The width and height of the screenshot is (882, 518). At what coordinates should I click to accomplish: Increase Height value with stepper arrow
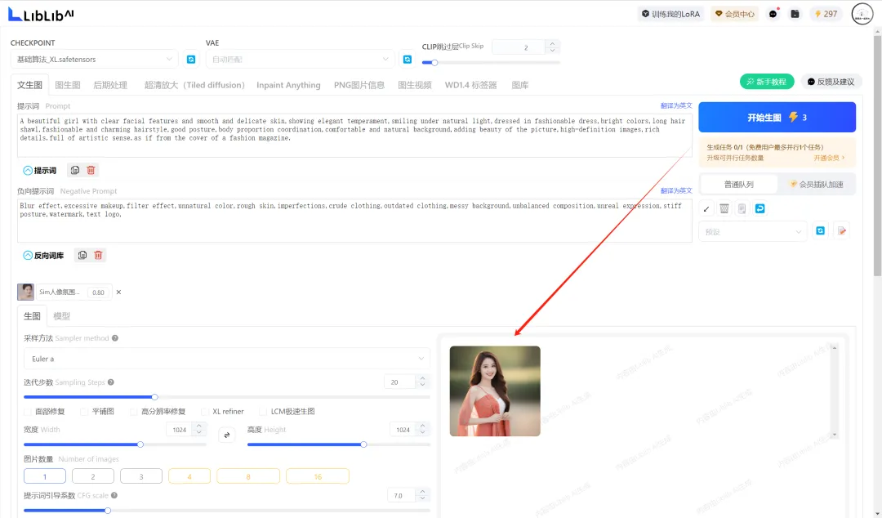tap(422, 426)
